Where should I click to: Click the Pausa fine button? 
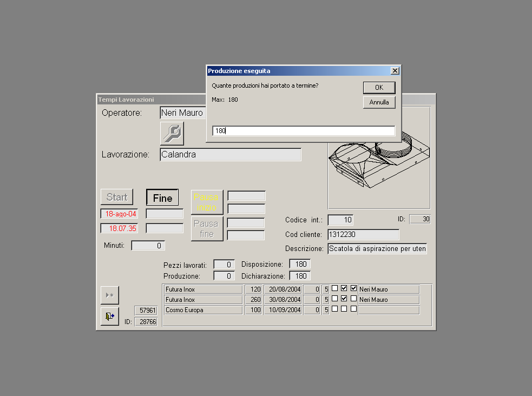coord(207,229)
